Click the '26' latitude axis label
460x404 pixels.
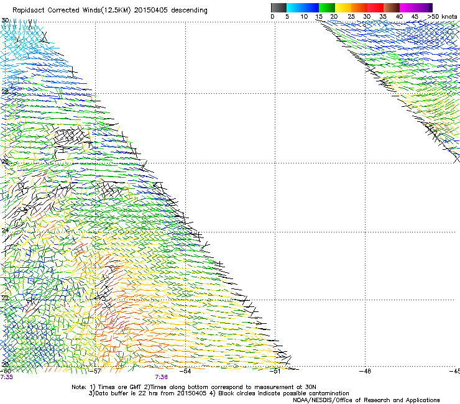[x=5, y=162]
